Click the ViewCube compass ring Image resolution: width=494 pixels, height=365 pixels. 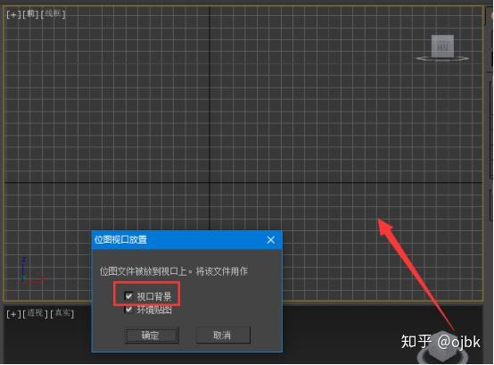(442, 59)
